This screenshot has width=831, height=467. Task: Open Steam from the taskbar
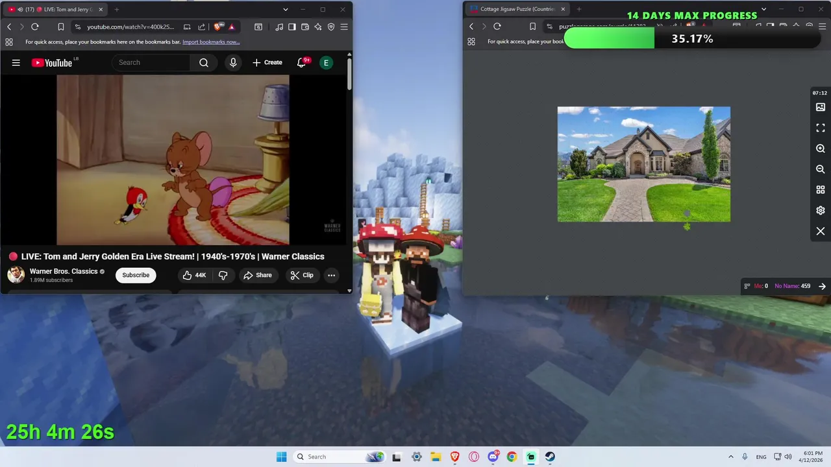[x=550, y=457]
